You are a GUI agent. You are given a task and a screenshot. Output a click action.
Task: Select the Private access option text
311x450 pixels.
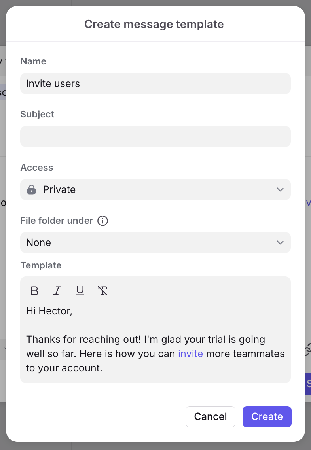pyautogui.click(x=59, y=189)
